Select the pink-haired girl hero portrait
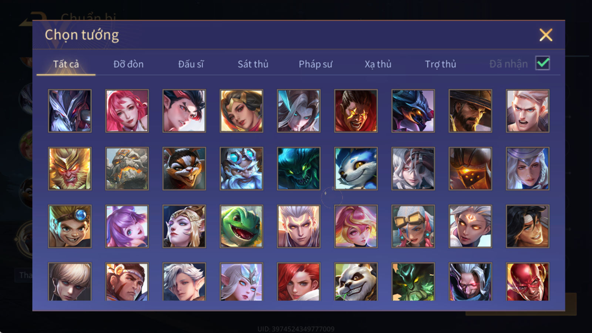The height and width of the screenshot is (333, 592). pyautogui.click(x=127, y=111)
